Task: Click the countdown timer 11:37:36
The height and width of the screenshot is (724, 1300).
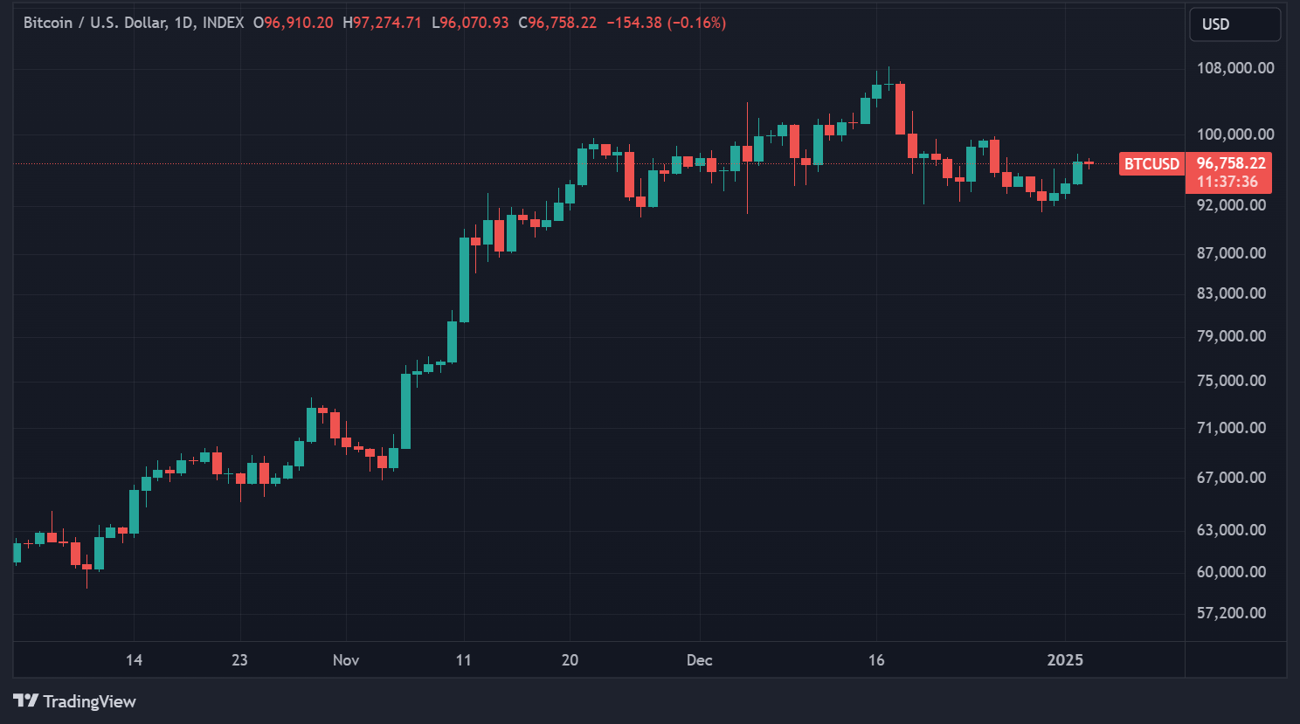Action: point(1227,182)
